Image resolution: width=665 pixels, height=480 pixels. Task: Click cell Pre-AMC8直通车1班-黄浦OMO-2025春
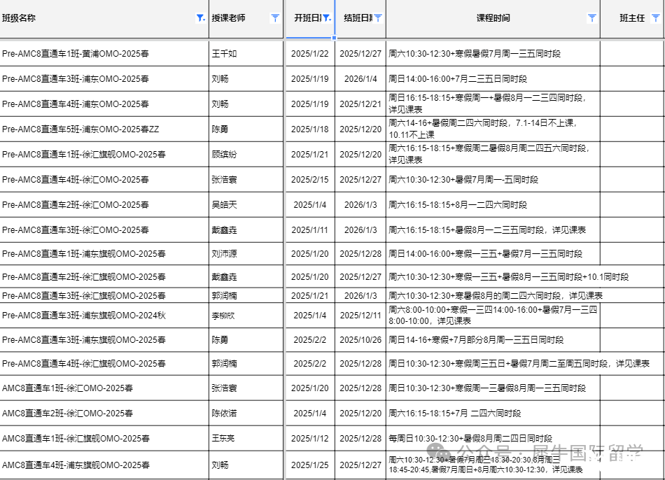(104, 53)
